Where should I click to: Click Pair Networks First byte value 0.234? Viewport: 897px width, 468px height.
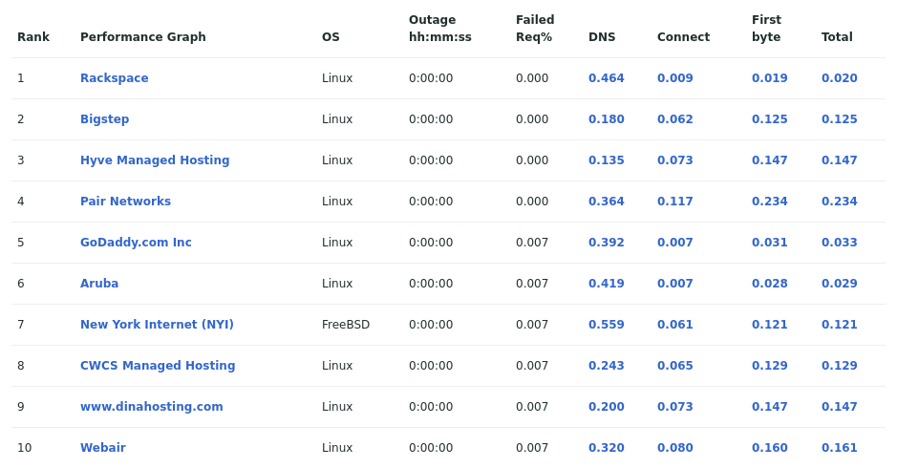[769, 202]
